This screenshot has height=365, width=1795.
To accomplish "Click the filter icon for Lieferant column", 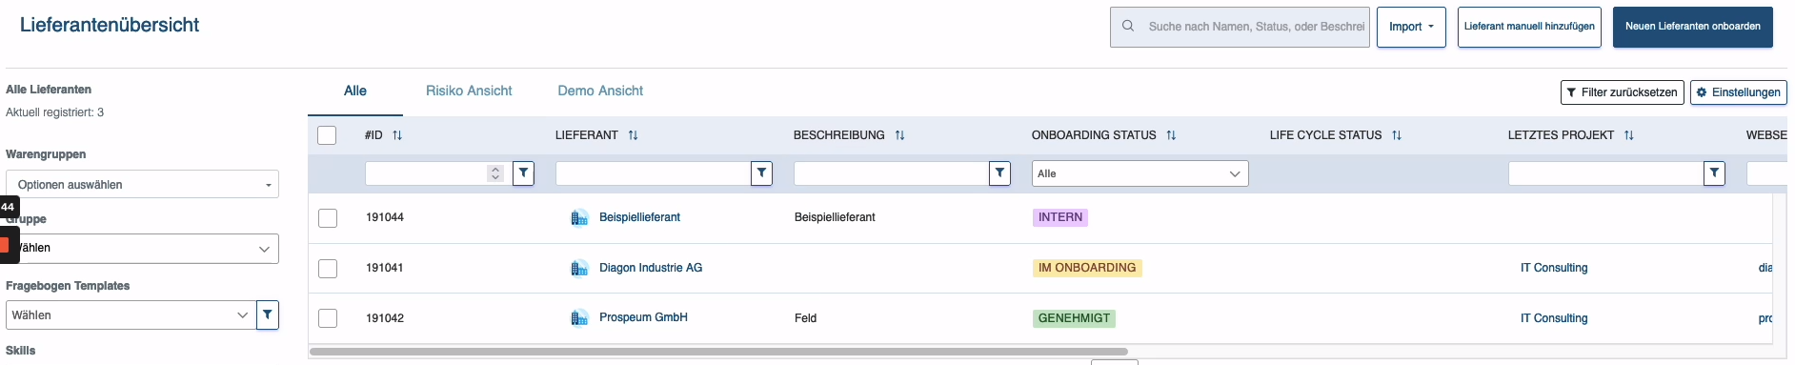I will (x=761, y=173).
